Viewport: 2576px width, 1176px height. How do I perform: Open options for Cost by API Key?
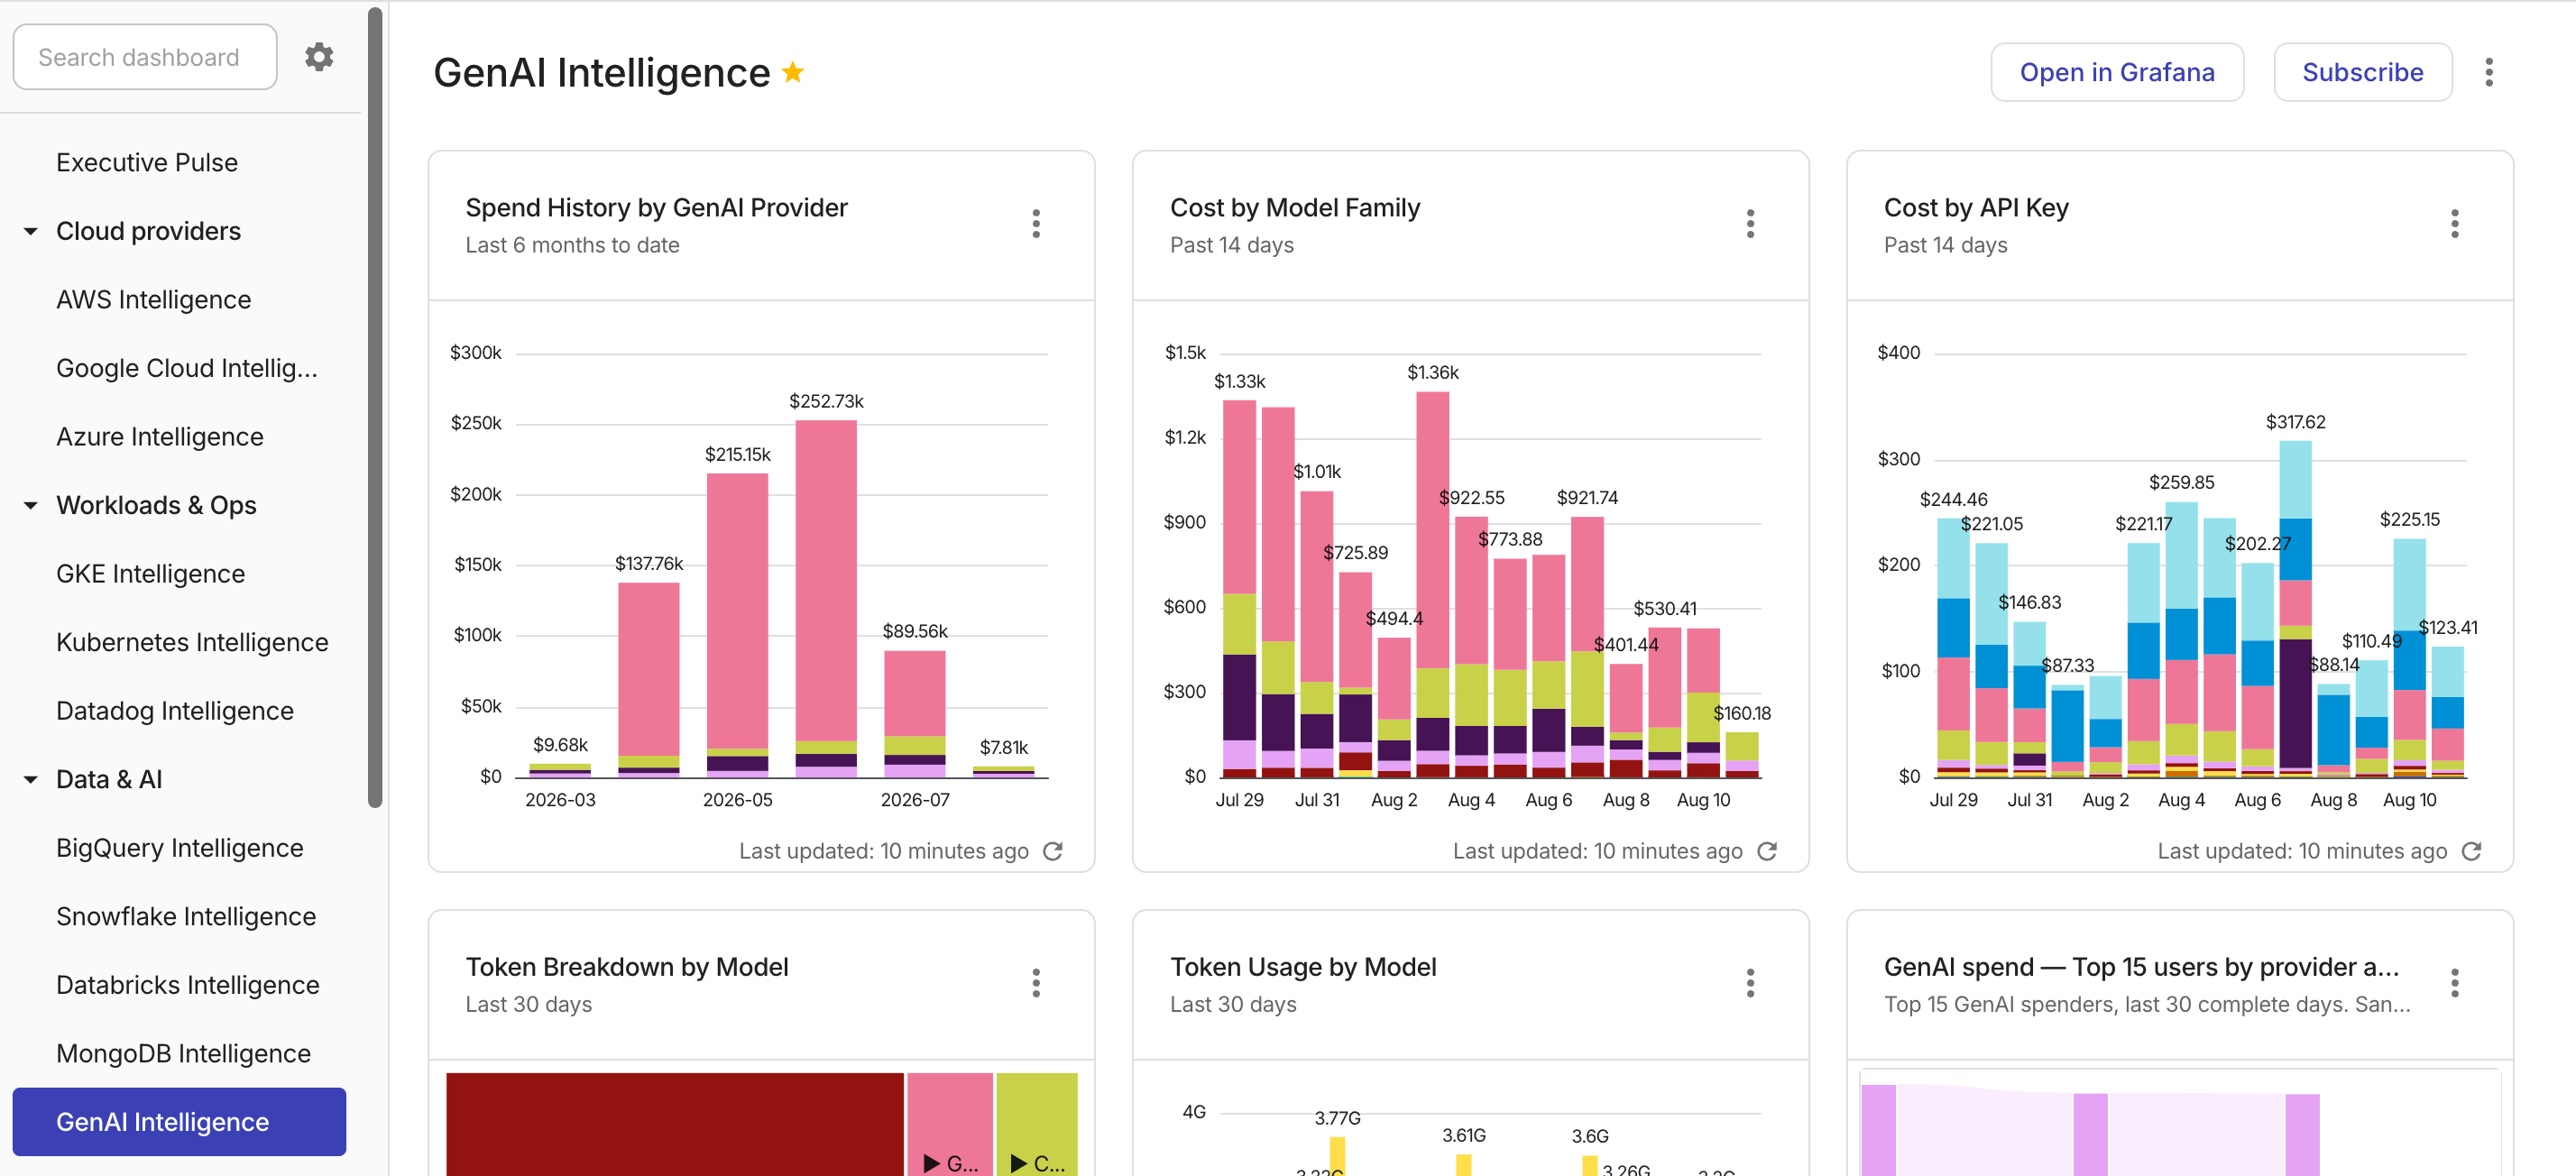click(x=2454, y=224)
